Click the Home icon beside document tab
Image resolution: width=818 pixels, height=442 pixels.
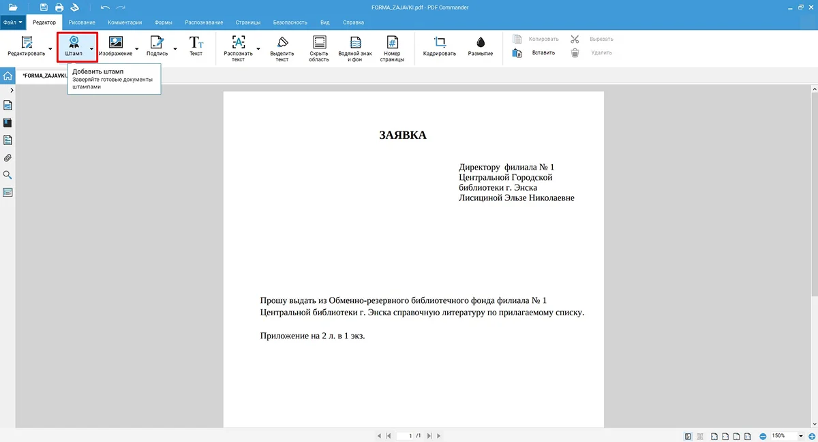pos(7,76)
